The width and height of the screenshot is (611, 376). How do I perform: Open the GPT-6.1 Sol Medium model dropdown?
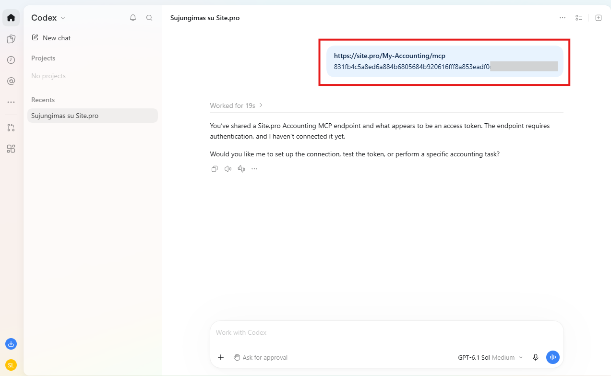point(490,357)
